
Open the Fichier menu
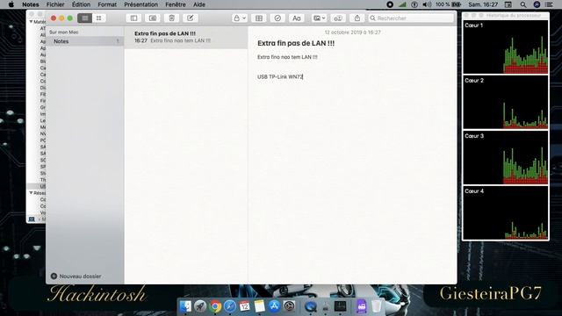(55, 4)
